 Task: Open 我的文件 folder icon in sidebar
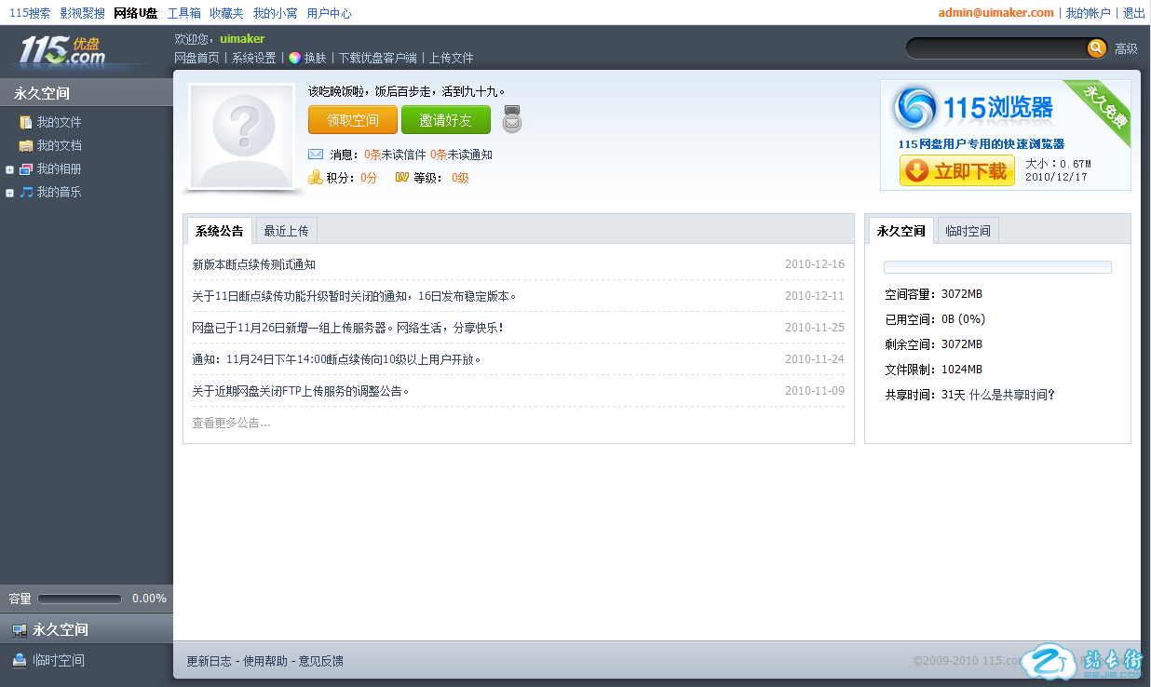click(x=26, y=122)
